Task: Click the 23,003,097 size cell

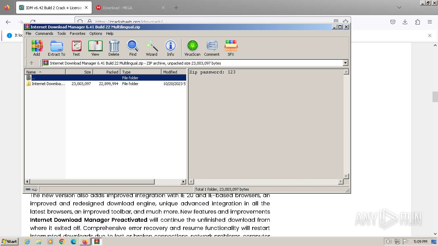Action: tap(81, 84)
